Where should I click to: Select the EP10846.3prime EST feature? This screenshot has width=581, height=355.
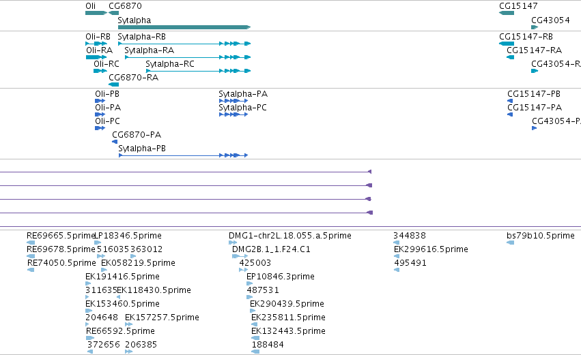249,283
